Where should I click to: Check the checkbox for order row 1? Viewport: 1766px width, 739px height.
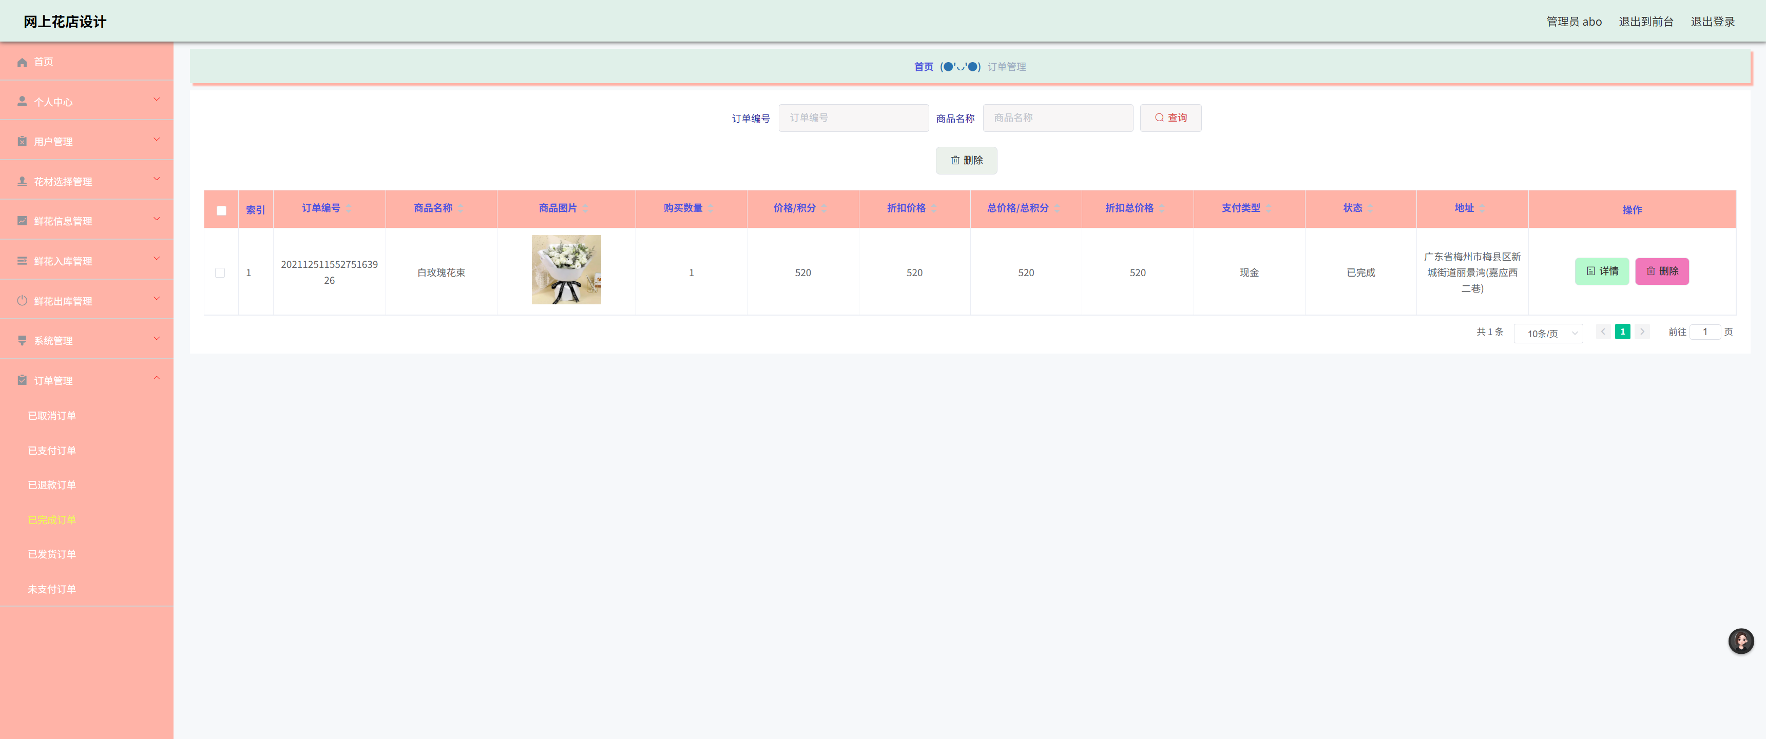coord(221,272)
